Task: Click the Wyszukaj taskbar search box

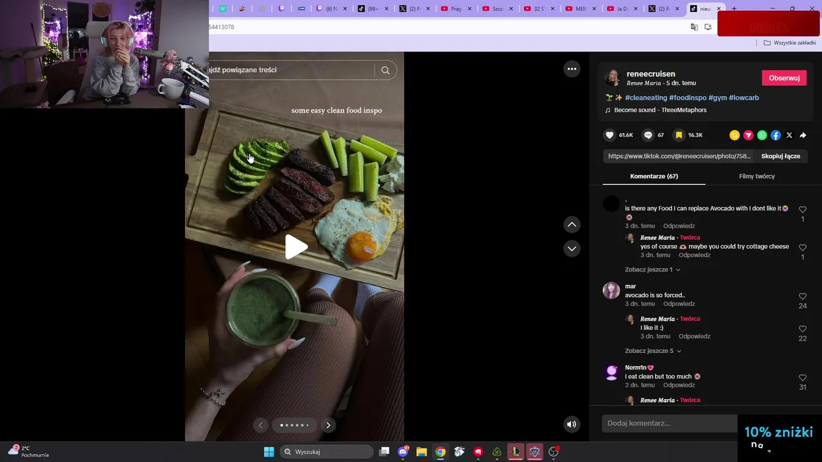Action: [327, 452]
